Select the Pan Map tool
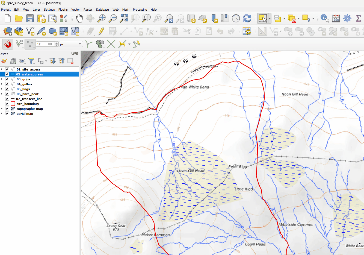The width and height of the screenshot is (364, 255). pyautogui.click(x=79, y=18)
